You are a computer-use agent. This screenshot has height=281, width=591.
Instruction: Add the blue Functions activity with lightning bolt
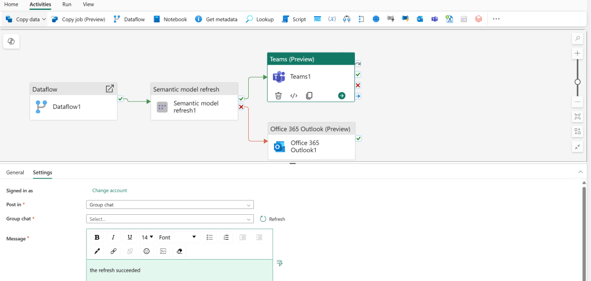click(x=405, y=19)
